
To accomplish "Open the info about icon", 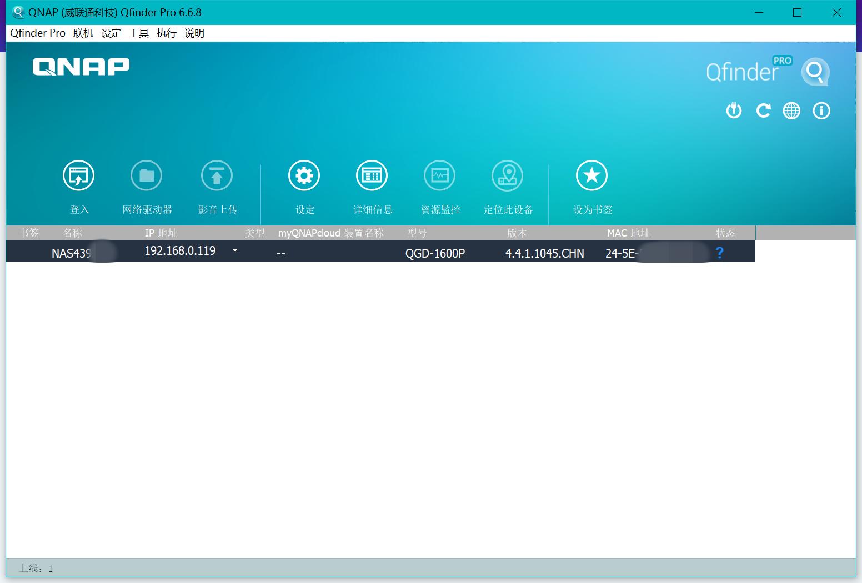I will pos(821,110).
